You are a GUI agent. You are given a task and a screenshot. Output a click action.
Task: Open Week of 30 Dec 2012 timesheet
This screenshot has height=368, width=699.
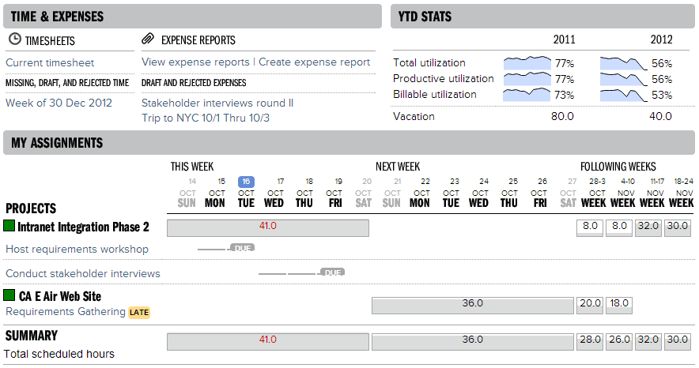pos(59,103)
